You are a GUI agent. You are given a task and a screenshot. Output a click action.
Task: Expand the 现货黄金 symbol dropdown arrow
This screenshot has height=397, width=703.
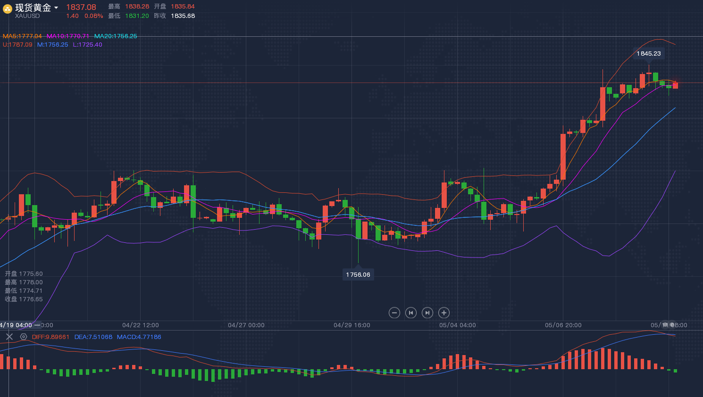[56, 8]
